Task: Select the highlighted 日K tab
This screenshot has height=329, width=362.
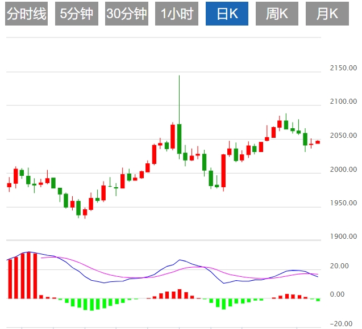Action: click(227, 14)
